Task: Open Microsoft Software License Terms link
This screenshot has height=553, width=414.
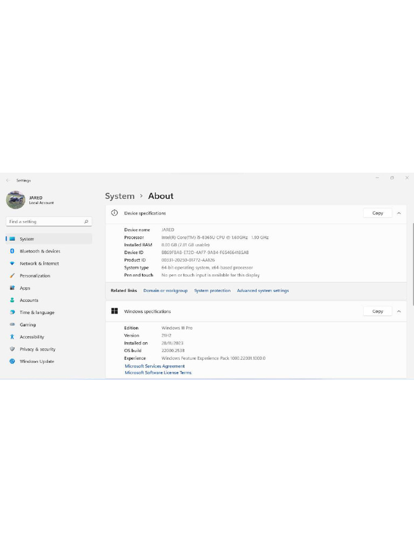Action: coord(158,373)
